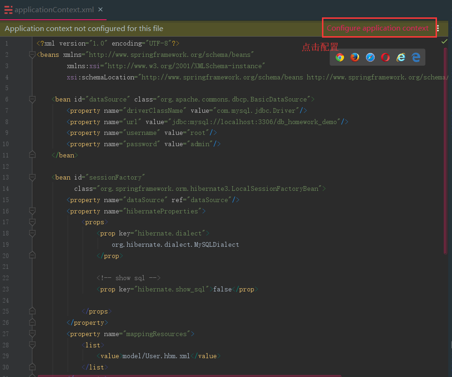Click xsi:schemaLocation attribute name
452x377 pixels.
[100, 77]
